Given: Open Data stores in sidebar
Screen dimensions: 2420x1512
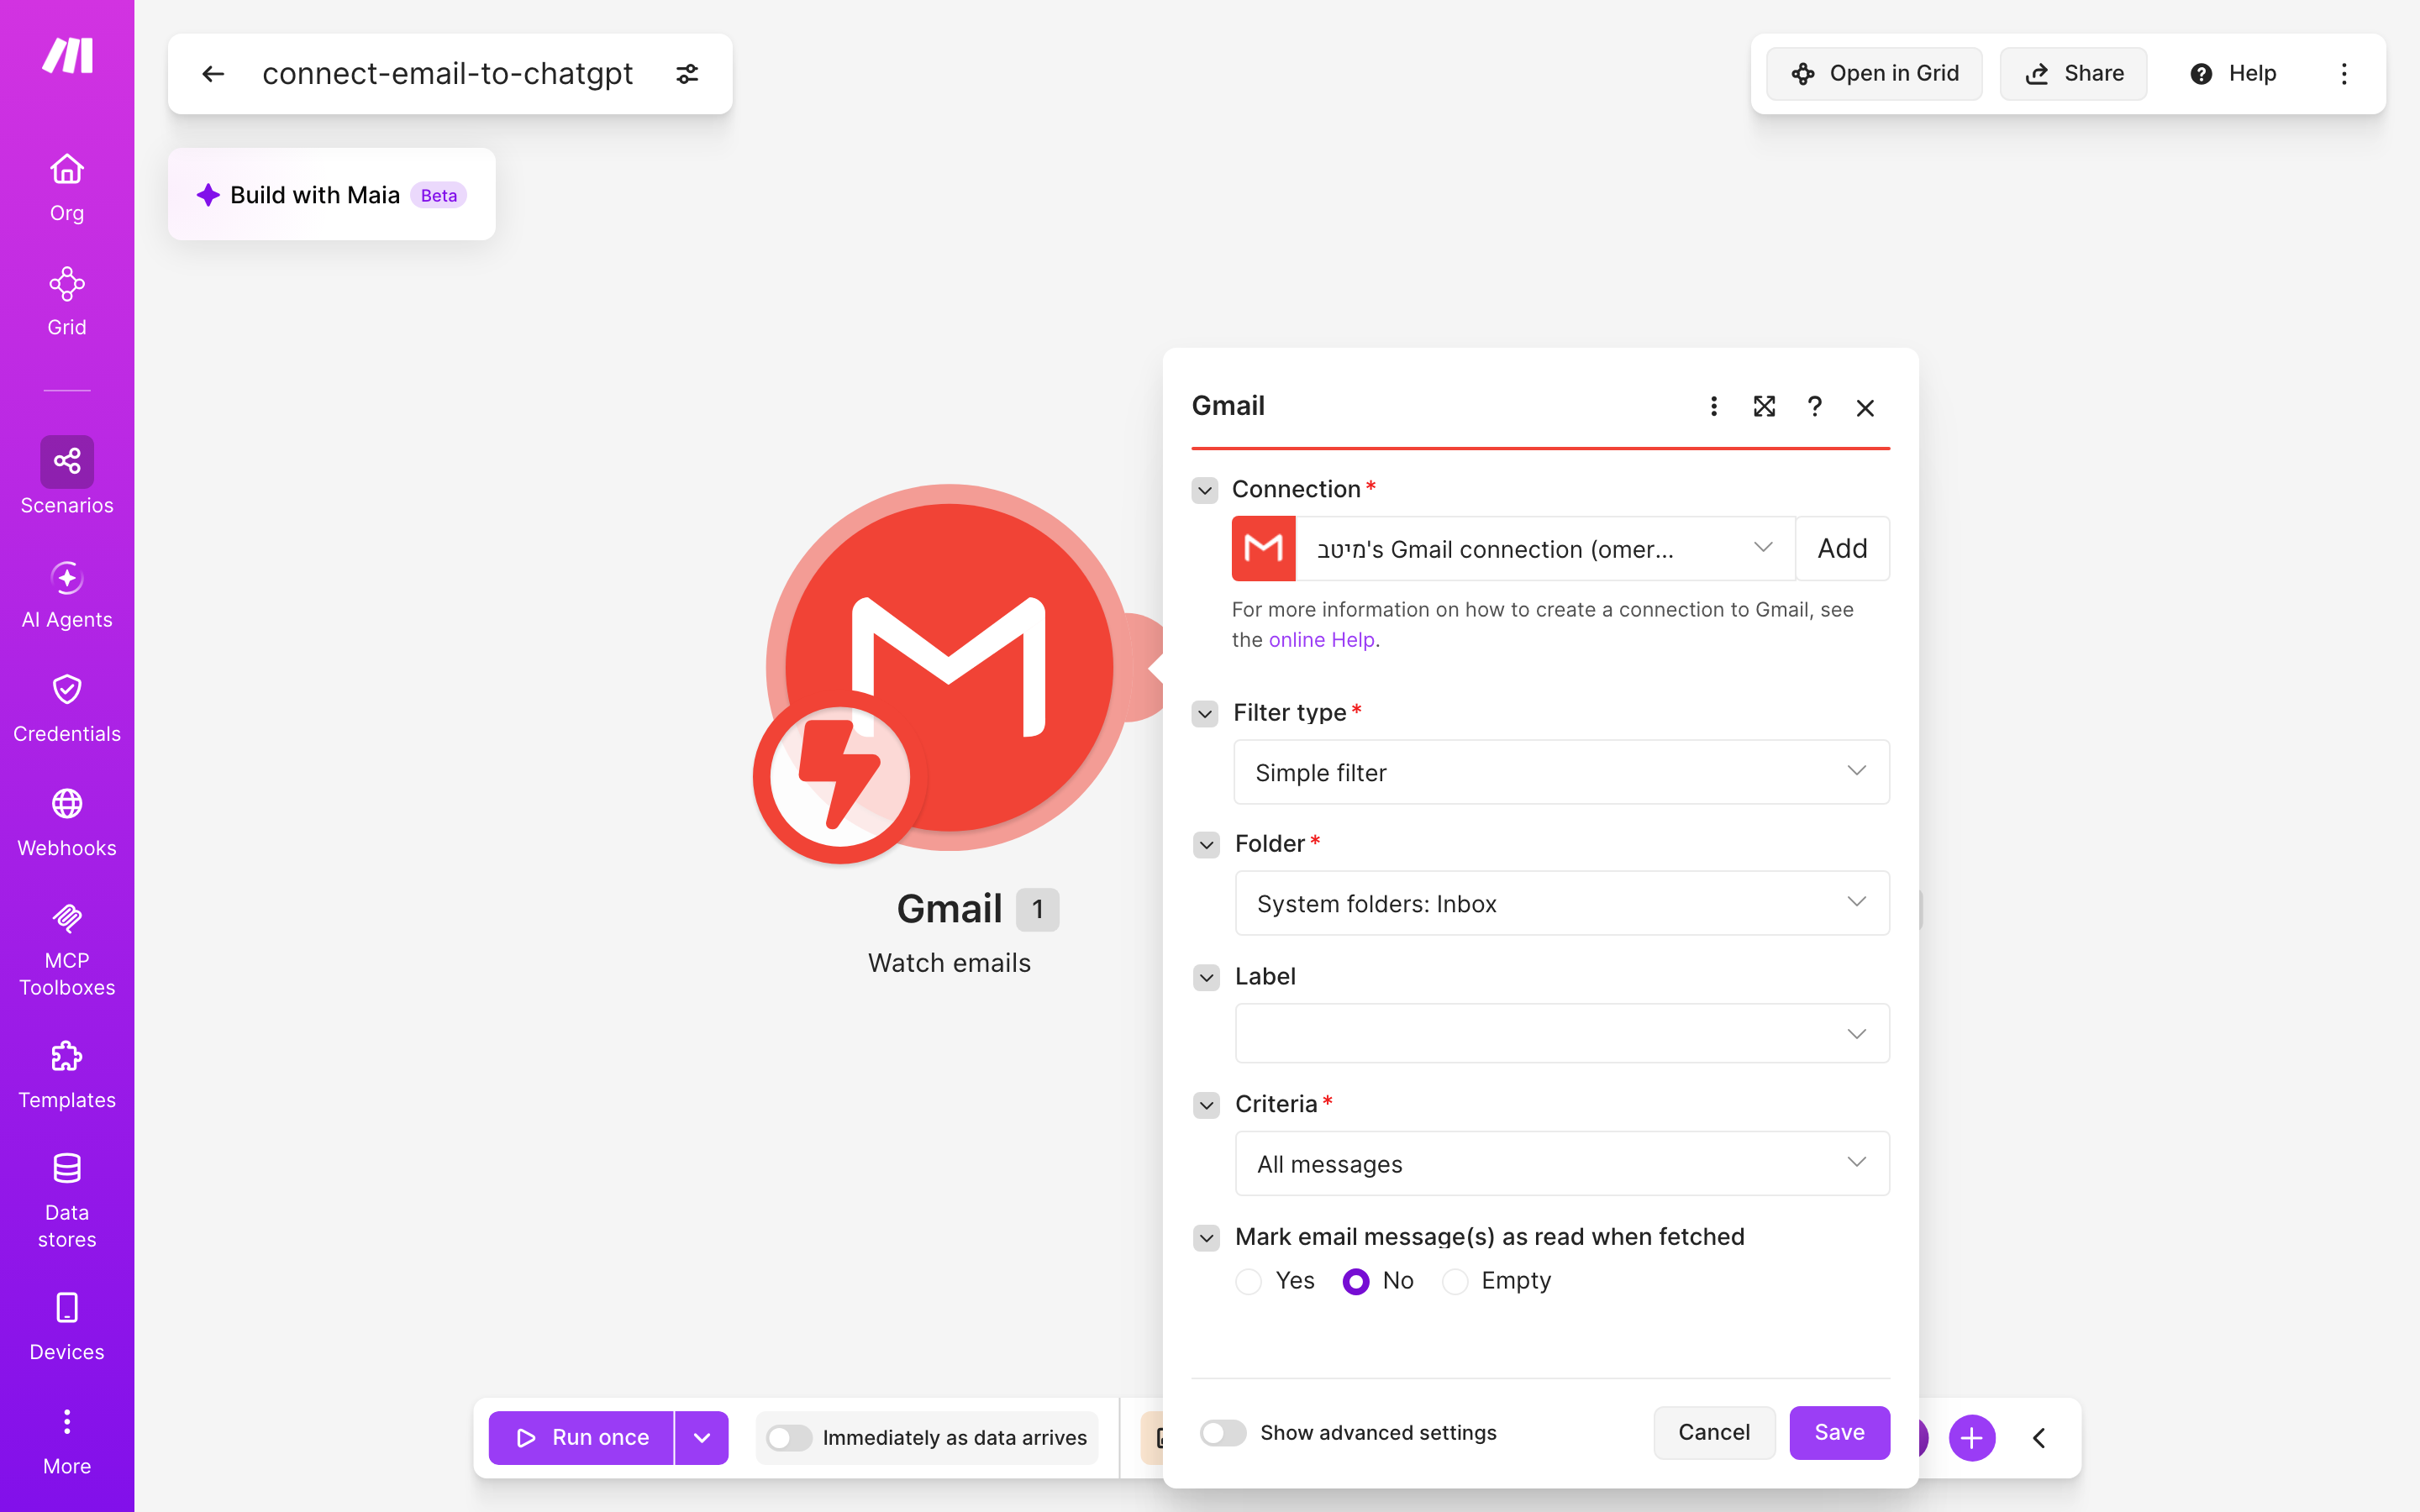Looking at the screenshot, I should pyautogui.click(x=67, y=1200).
